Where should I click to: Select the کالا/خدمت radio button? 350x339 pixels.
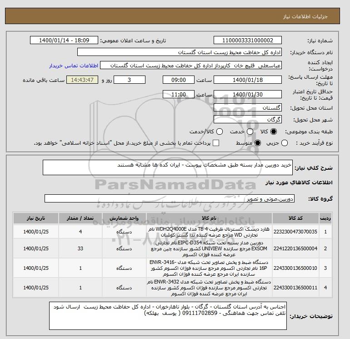pos(220,132)
